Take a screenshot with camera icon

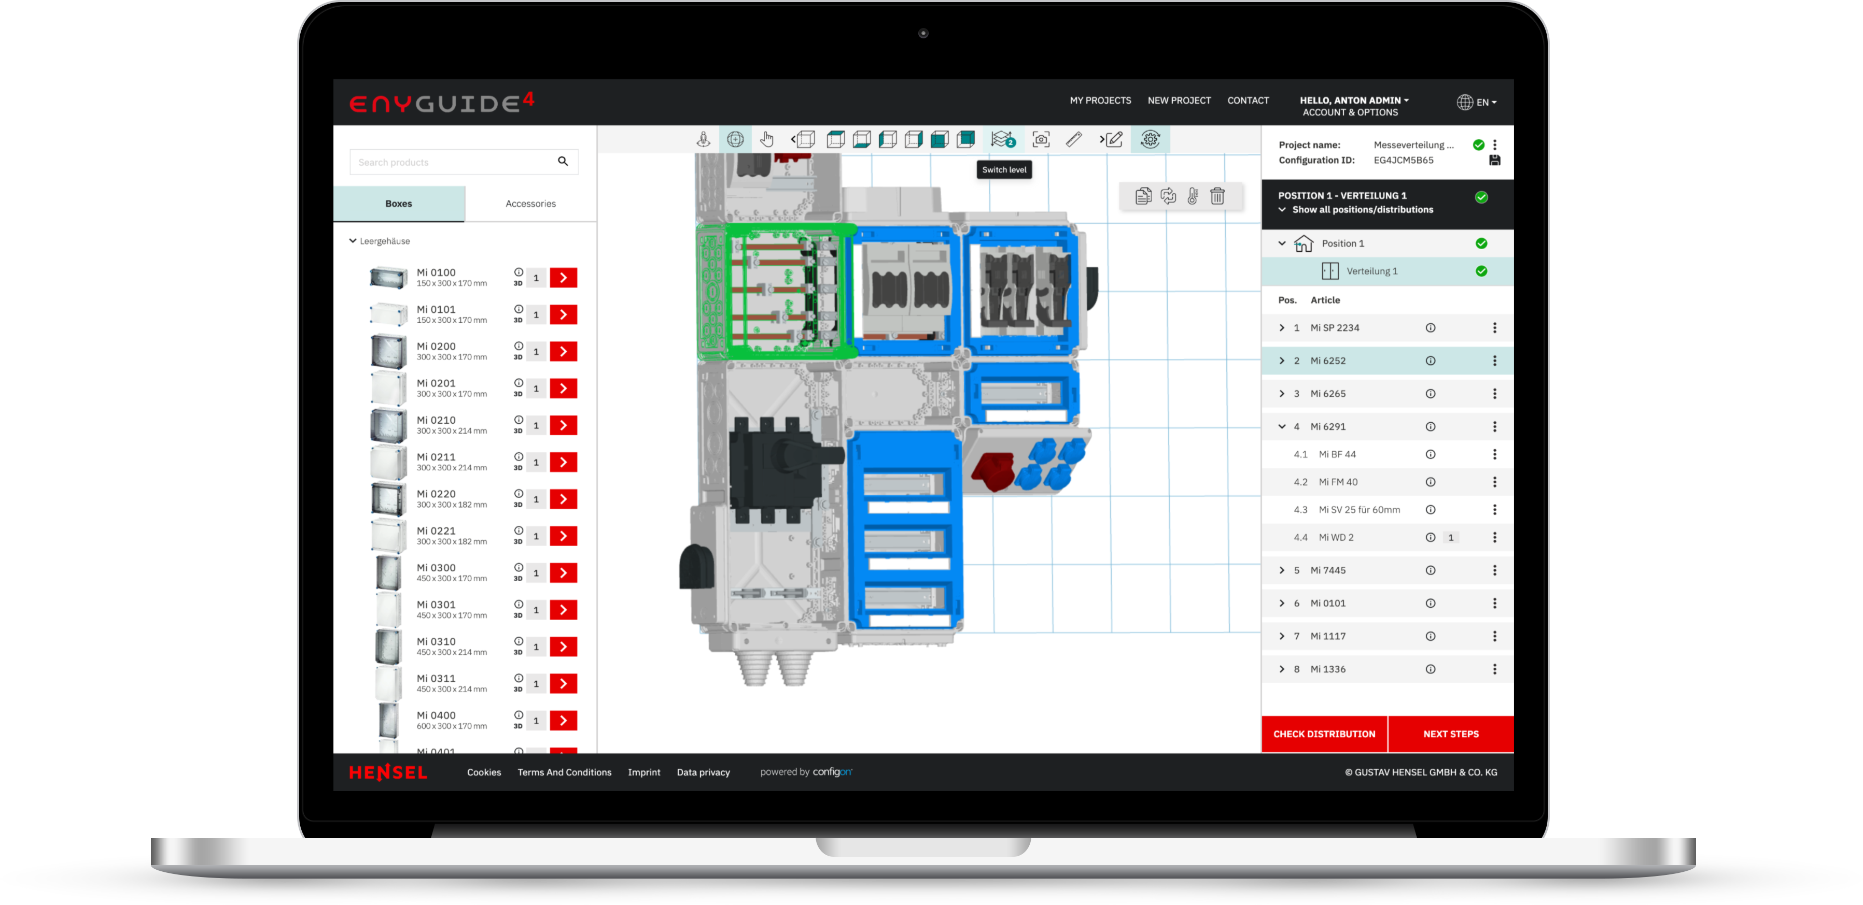(x=1041, y=139)
